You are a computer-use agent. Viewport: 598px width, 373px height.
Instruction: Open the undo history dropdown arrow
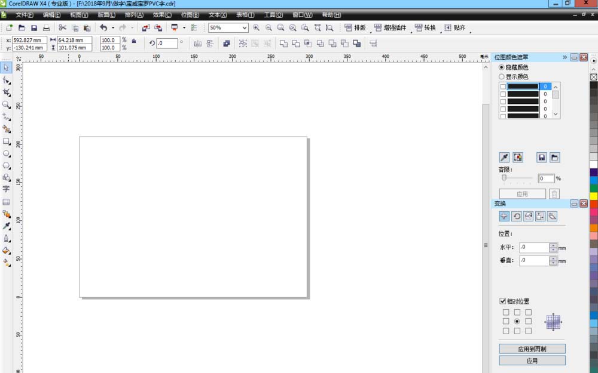click(112, 28)
